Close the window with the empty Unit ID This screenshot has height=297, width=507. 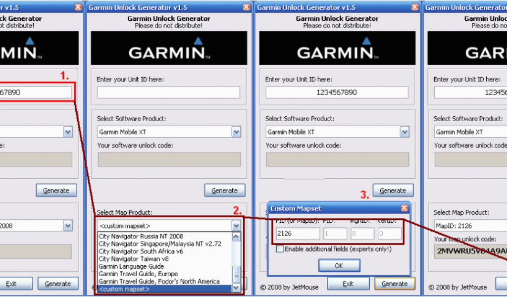247,7
